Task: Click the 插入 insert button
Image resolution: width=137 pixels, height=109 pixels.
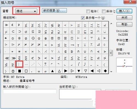Action: click(x=124, y=11)
